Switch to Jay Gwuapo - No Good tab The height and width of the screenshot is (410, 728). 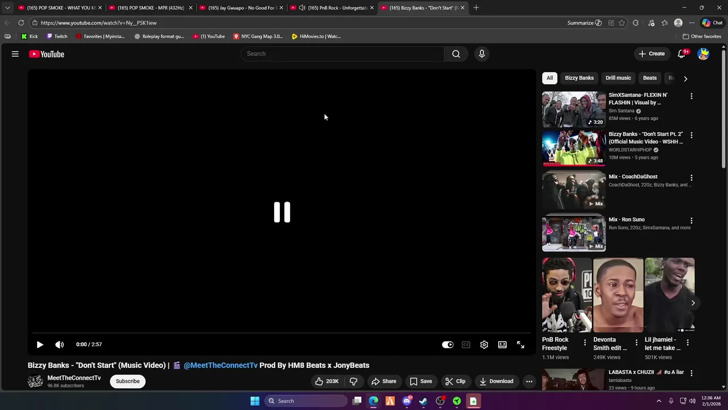pyautogui.click(x=242, y=8)
